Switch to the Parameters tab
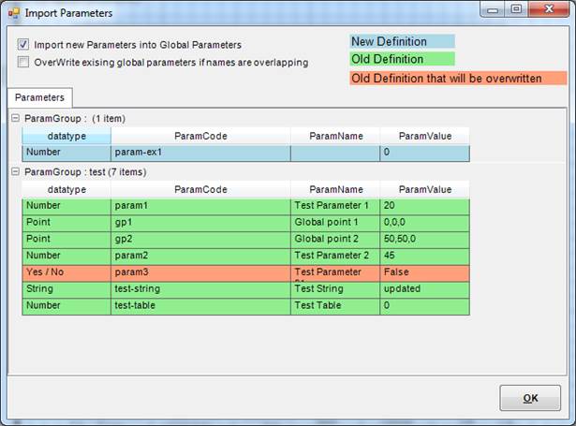 (39, 96)
